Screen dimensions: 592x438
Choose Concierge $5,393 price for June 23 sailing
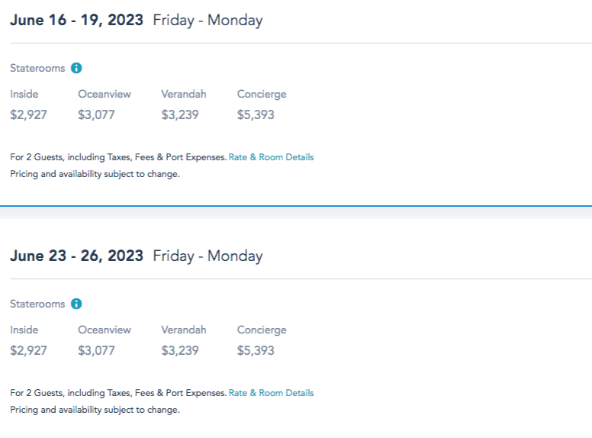[x=256, y=351]
